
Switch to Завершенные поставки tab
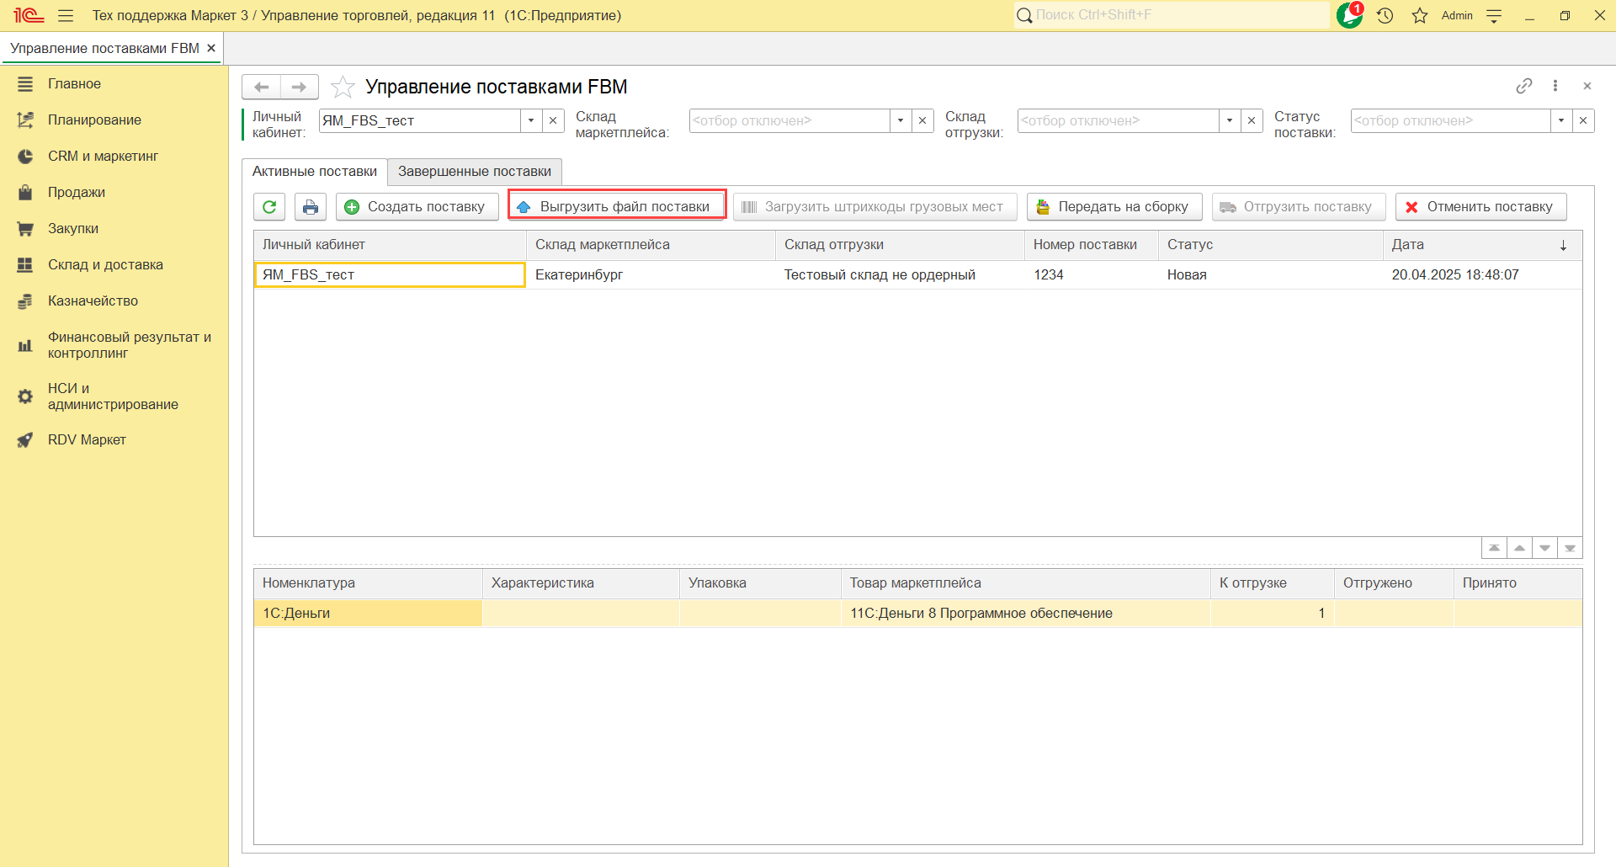point(475,171)
